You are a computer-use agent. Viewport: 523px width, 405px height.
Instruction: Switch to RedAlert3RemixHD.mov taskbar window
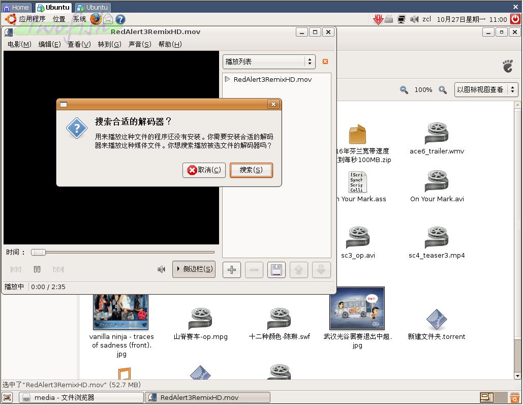pyautogui.click(x=207, y=398)
